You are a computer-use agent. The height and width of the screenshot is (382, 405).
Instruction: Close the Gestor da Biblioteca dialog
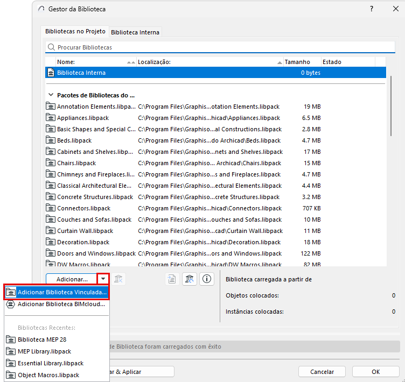coord(396,9)
